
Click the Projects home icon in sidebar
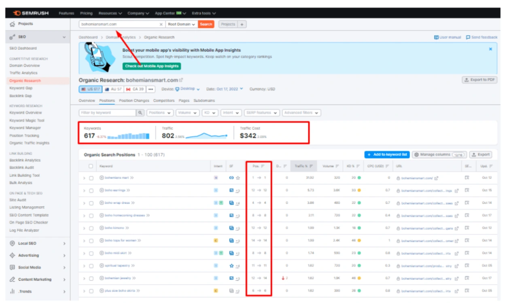pos(13,24)
